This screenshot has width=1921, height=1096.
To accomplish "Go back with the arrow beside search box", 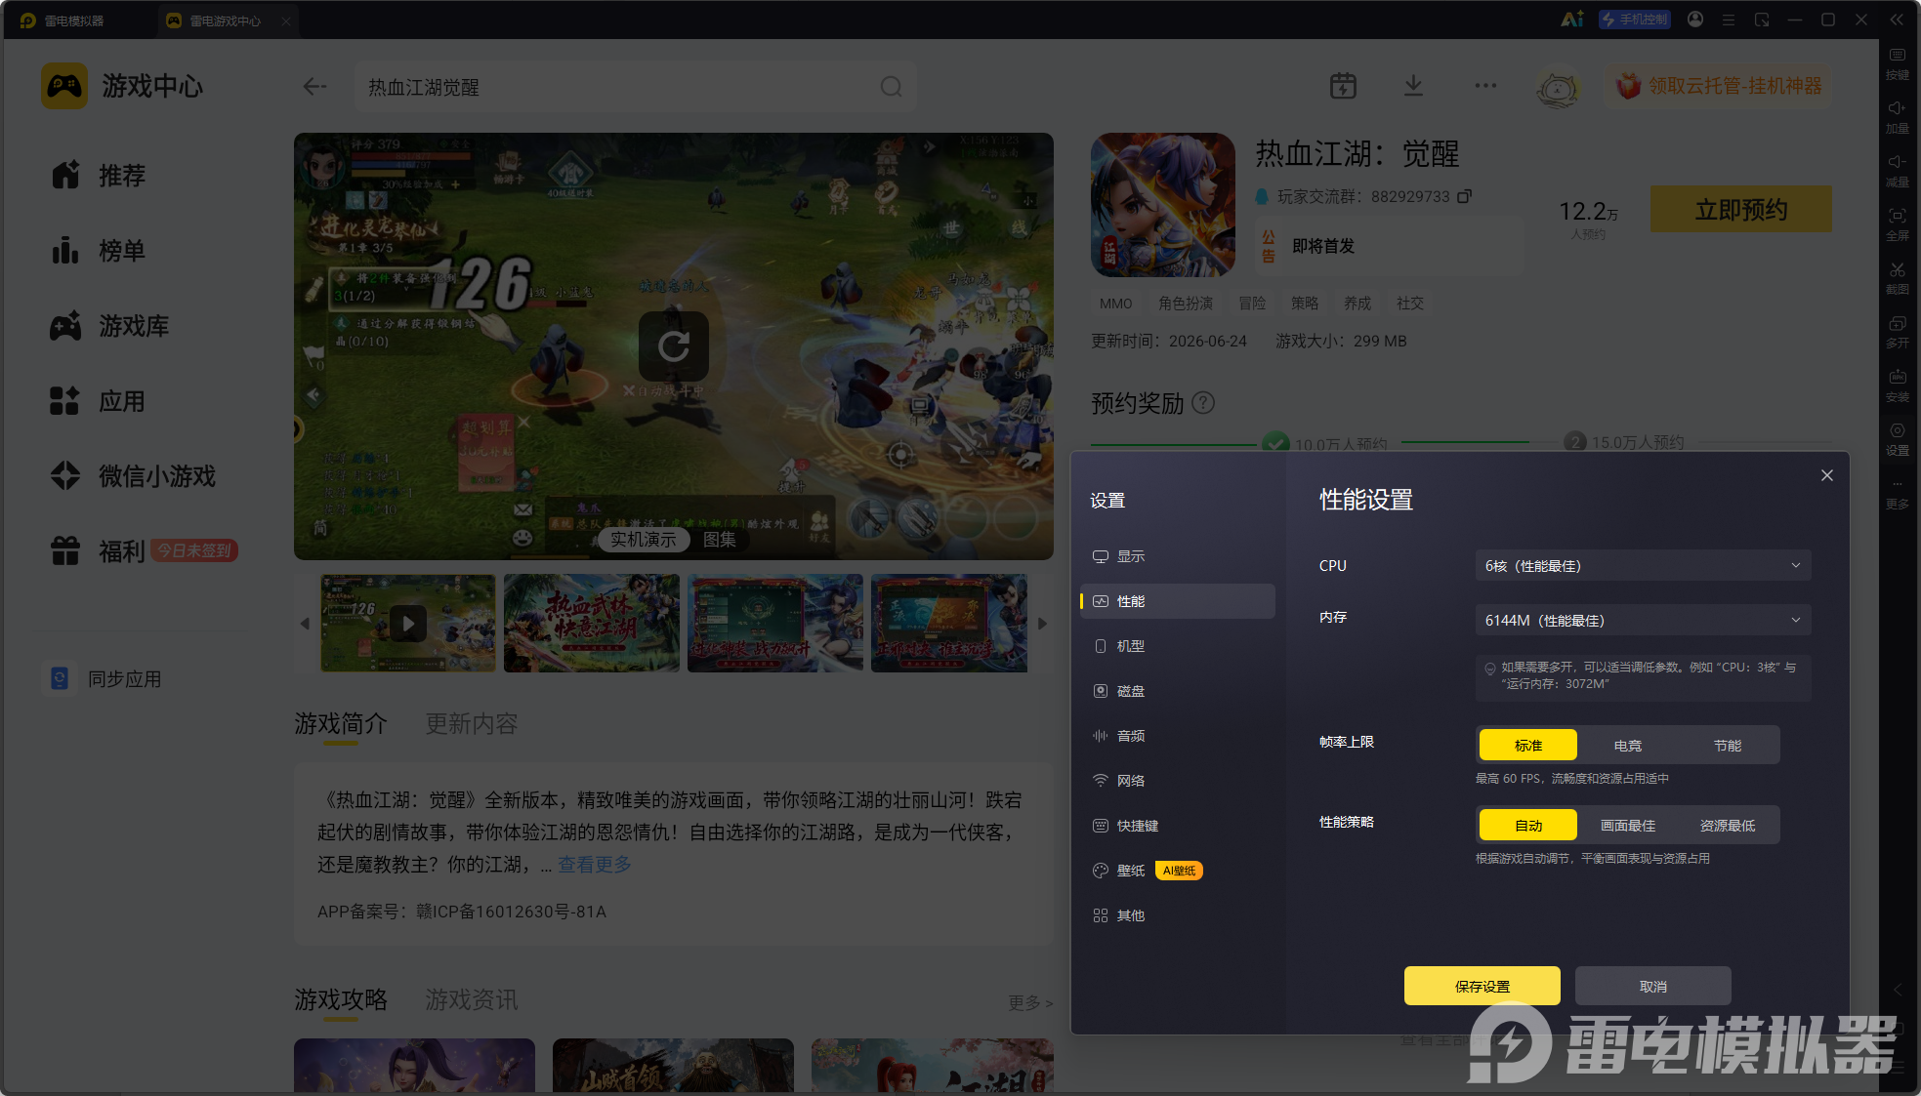I will (x=314, y=87).
